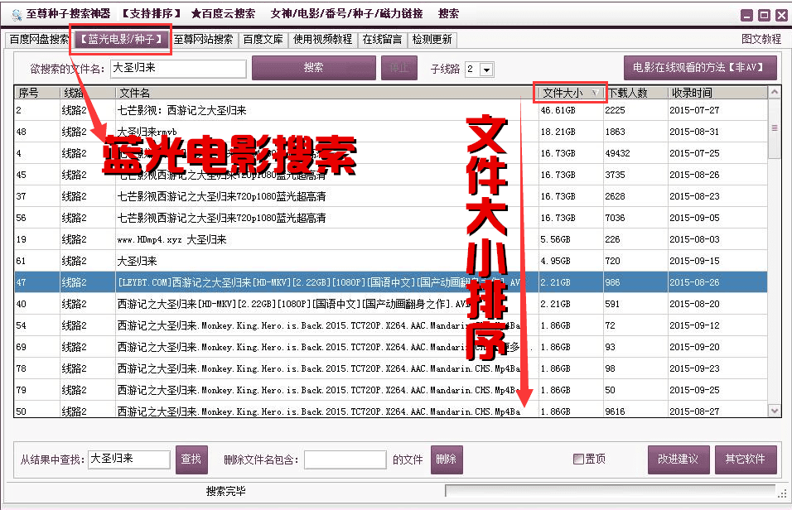Click the 其它软件 button
Viewport: 792px width, 510px height.
(x=746, y=459)
